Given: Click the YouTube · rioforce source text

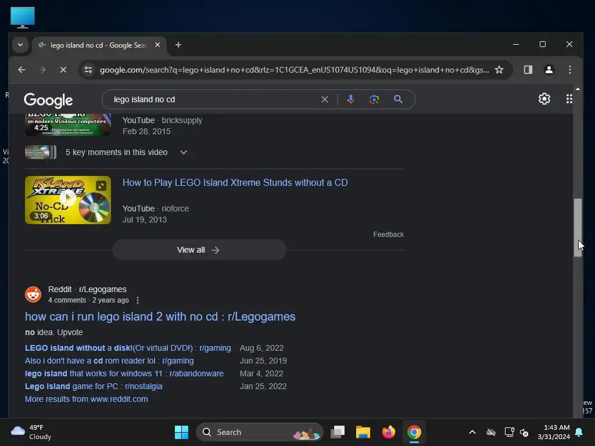Looking at the screenshot, I should tap(156, 208).
